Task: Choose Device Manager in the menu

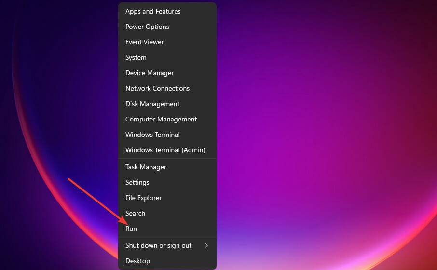Action: pos(150,73)
